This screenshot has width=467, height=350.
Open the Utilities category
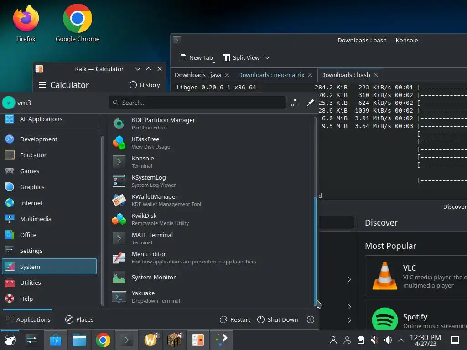coord(49,283)
